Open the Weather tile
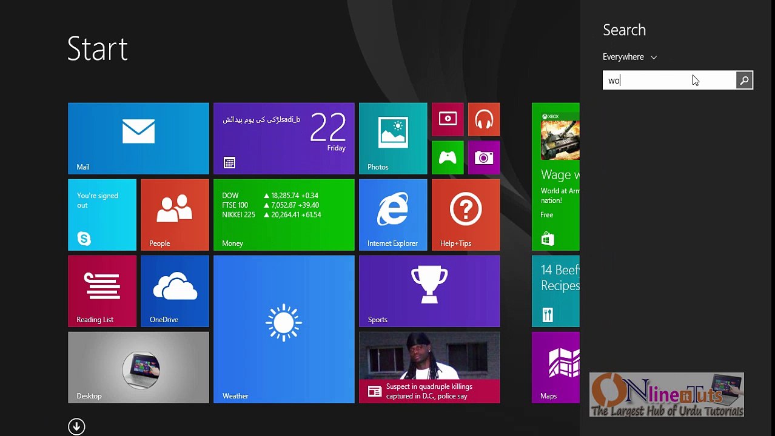The image size is (775, 436). pyautogui.click(x=284, y=329)
